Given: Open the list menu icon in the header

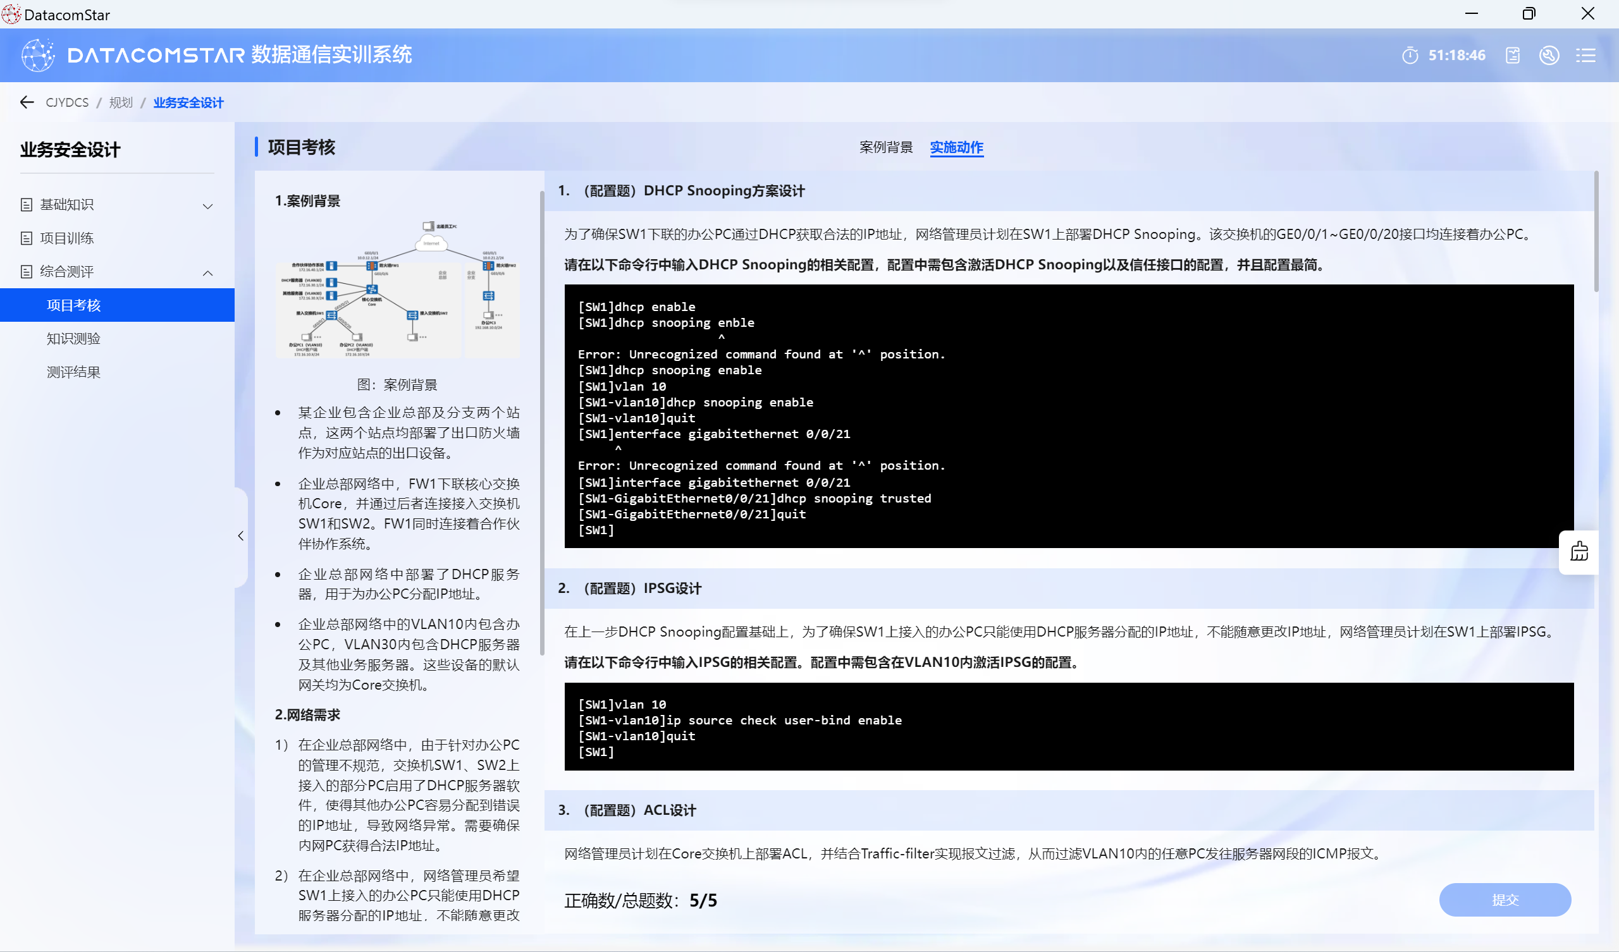Looking at the screenshot, I should [1585, 55].
